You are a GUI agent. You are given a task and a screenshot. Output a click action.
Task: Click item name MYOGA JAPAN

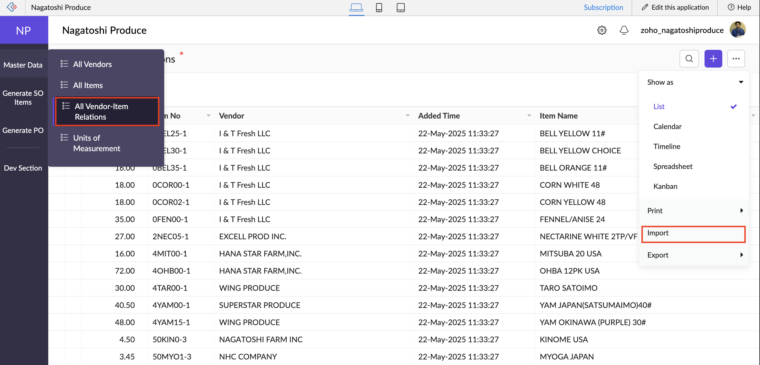click(566, 356)
